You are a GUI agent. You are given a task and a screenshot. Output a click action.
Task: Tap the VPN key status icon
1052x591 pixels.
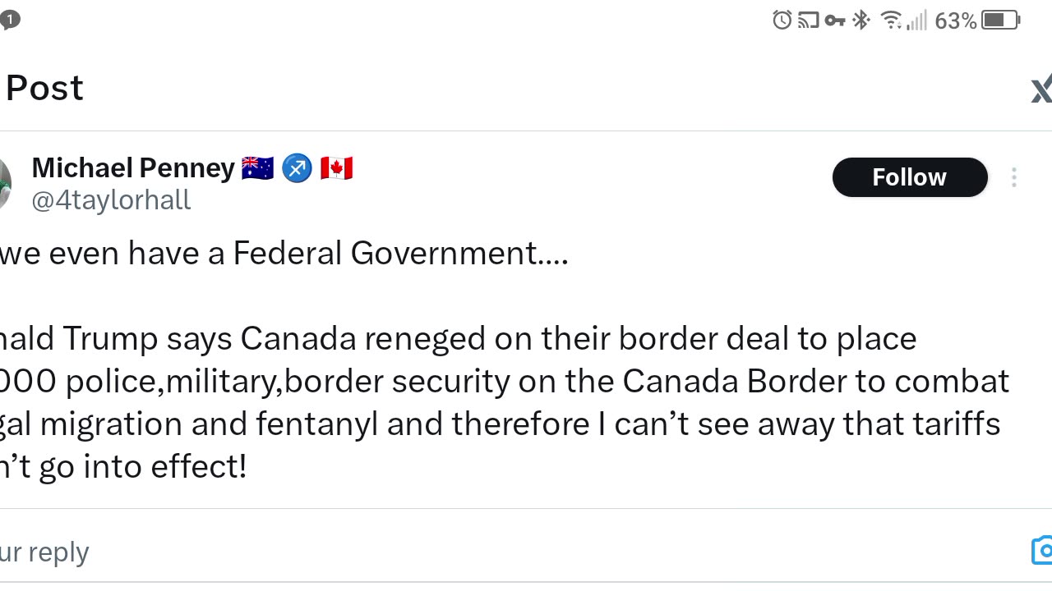pyautogui.click(x=835, y=20)
